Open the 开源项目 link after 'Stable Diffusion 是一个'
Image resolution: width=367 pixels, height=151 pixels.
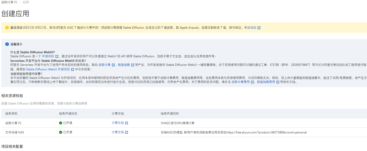[x=48, y=56]
